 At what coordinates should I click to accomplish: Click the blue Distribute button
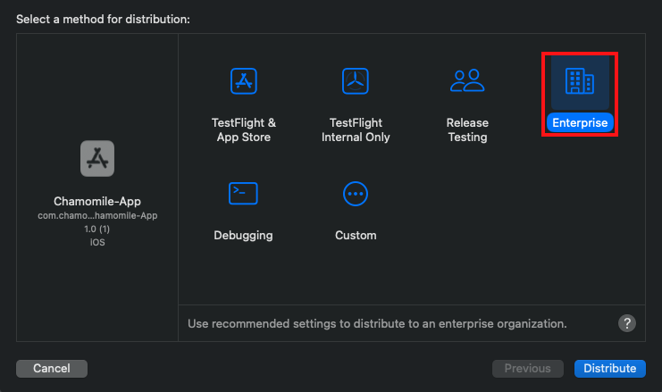[x=609, y=368]
